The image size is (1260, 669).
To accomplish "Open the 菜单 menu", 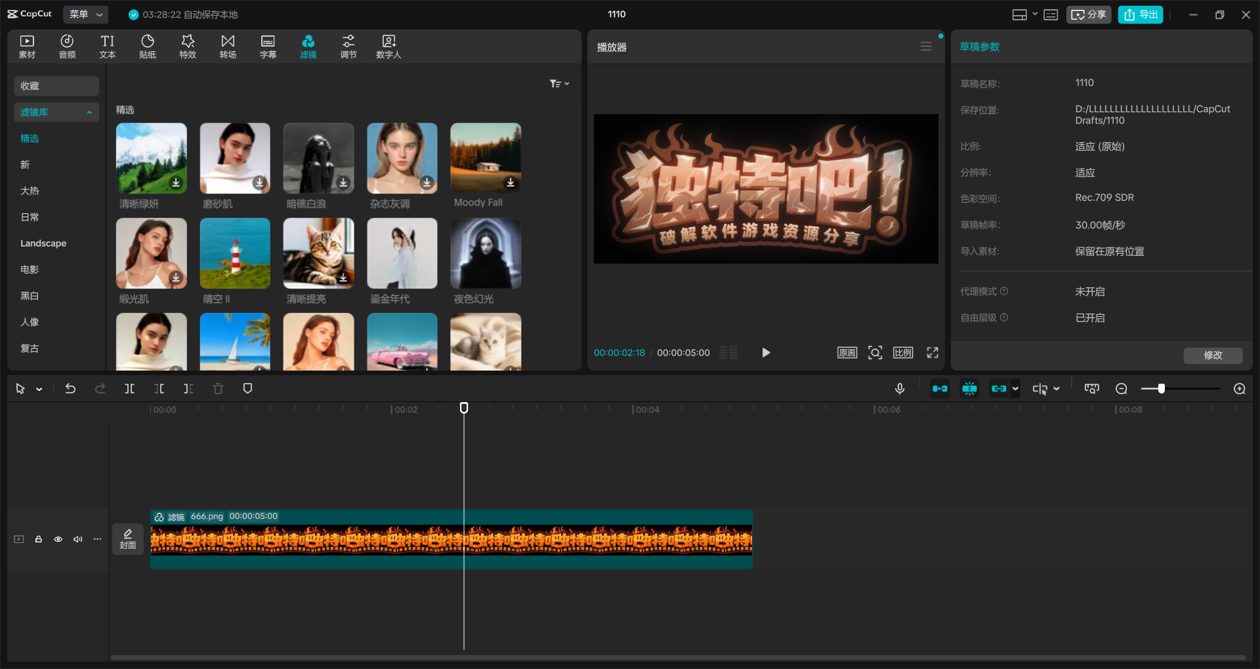I will click(x=85, y=14).
